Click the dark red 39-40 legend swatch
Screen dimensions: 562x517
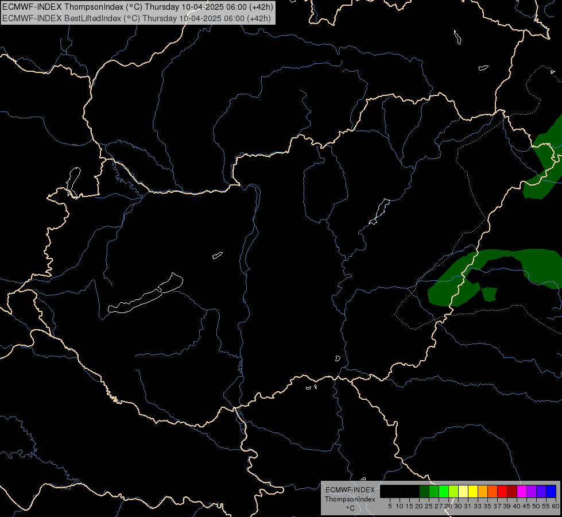(x=512, y=491)
